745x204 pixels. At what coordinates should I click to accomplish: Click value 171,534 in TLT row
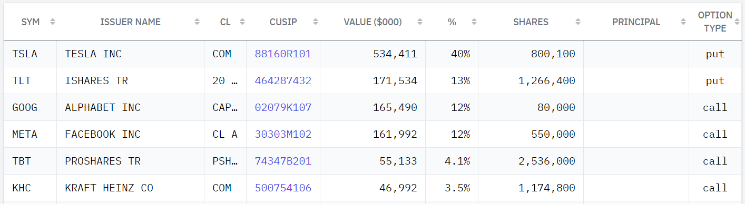click(x=395, y=80)
